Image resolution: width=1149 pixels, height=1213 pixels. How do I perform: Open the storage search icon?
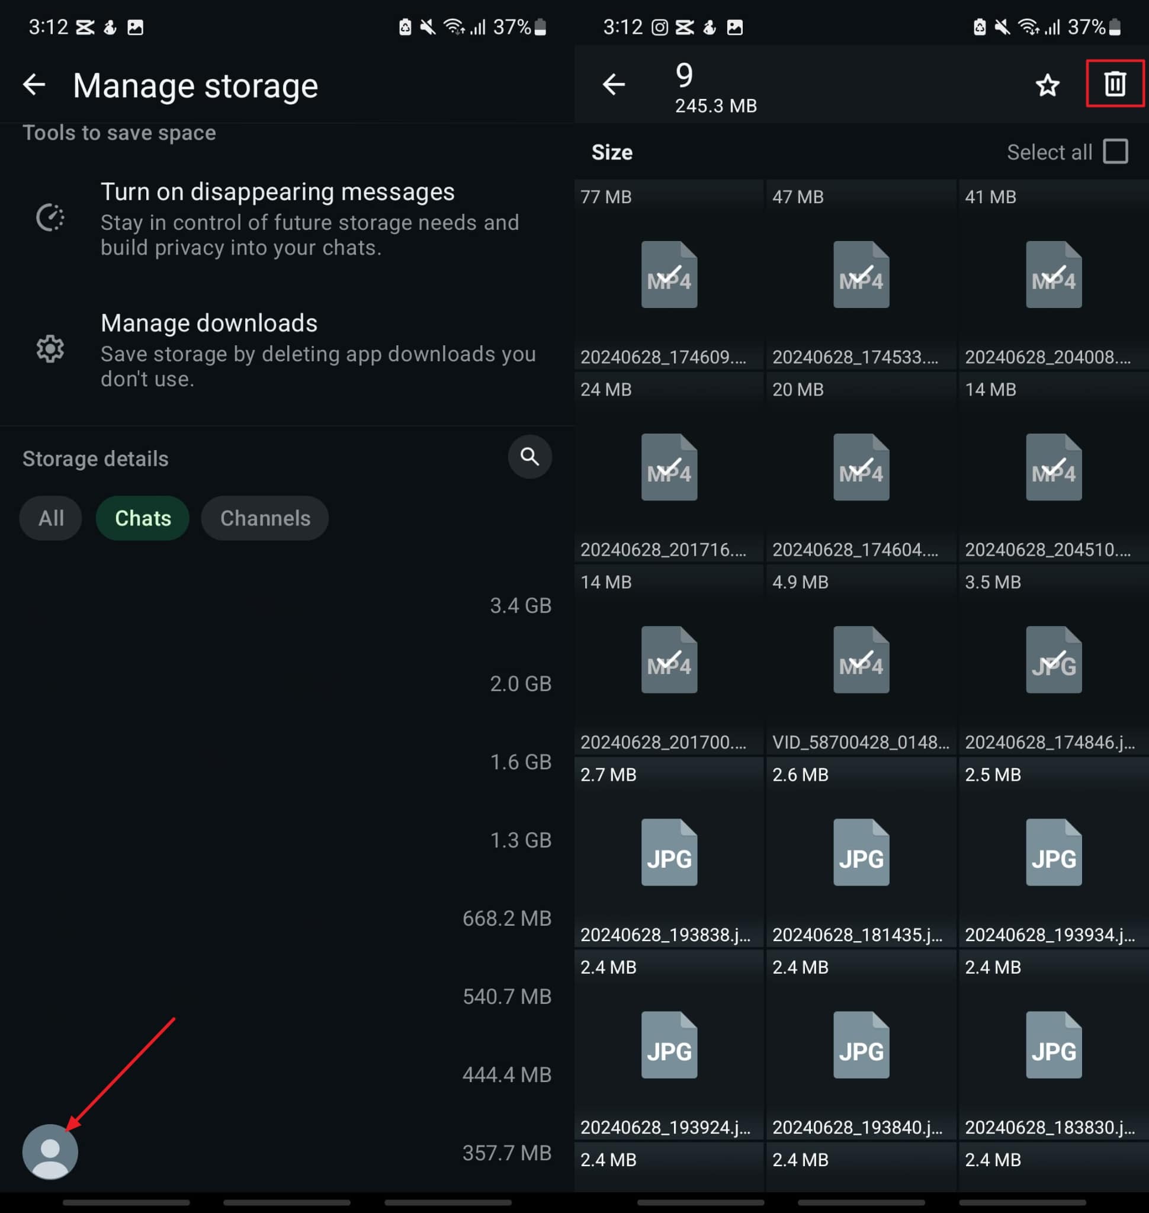tap(529, 457)
